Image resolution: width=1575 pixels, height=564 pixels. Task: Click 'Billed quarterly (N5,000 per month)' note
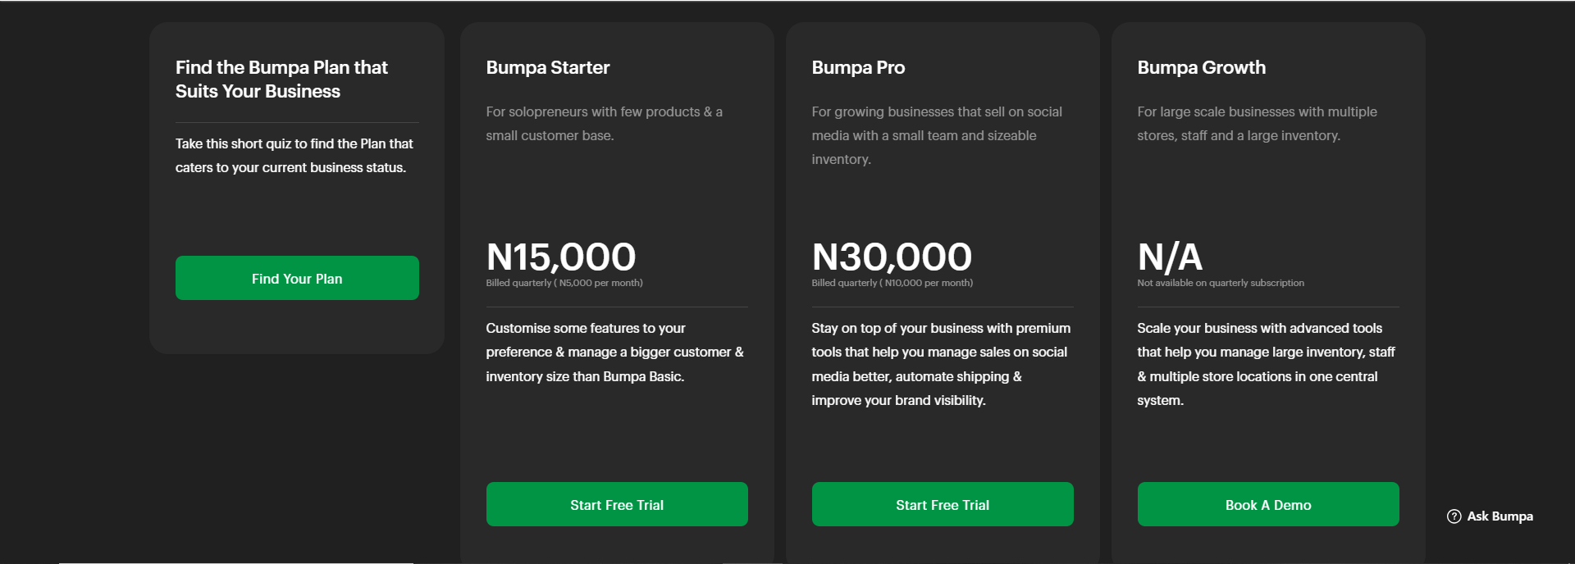(x=564, y=283)
